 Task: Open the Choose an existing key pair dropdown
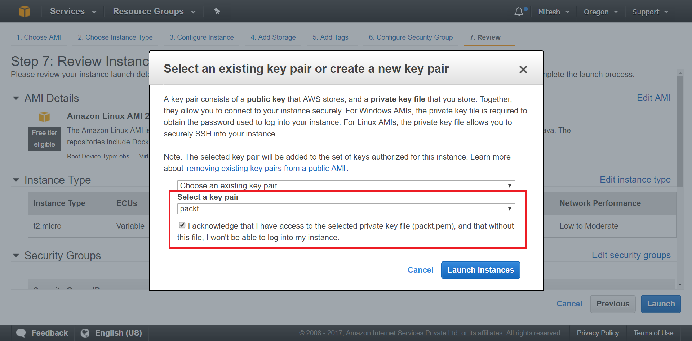(x=346, y=185)
